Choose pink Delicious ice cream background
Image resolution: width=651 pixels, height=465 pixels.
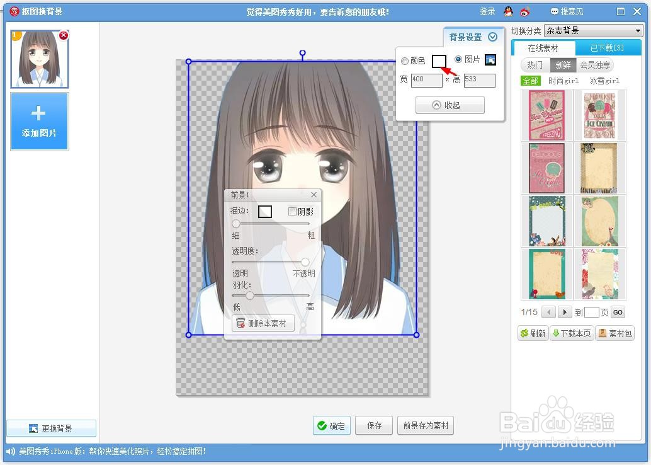coord(546,168)
